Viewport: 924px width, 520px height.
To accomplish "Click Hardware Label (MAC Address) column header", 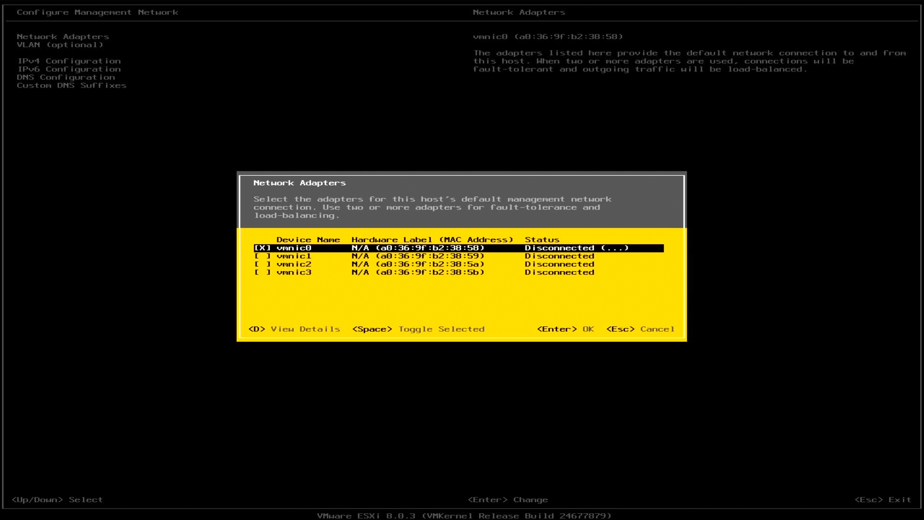I will click(433, 240).
